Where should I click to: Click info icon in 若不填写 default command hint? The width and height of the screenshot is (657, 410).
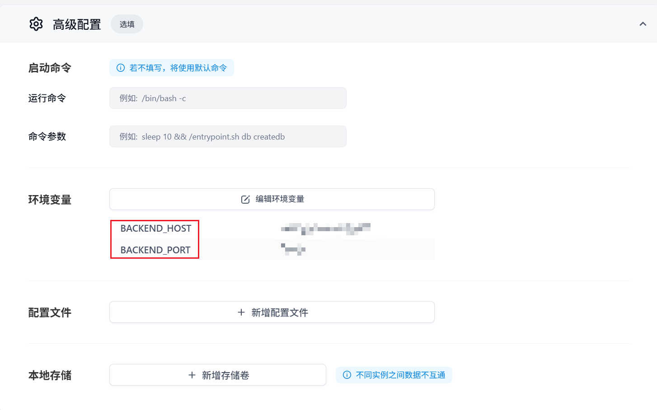121,68
